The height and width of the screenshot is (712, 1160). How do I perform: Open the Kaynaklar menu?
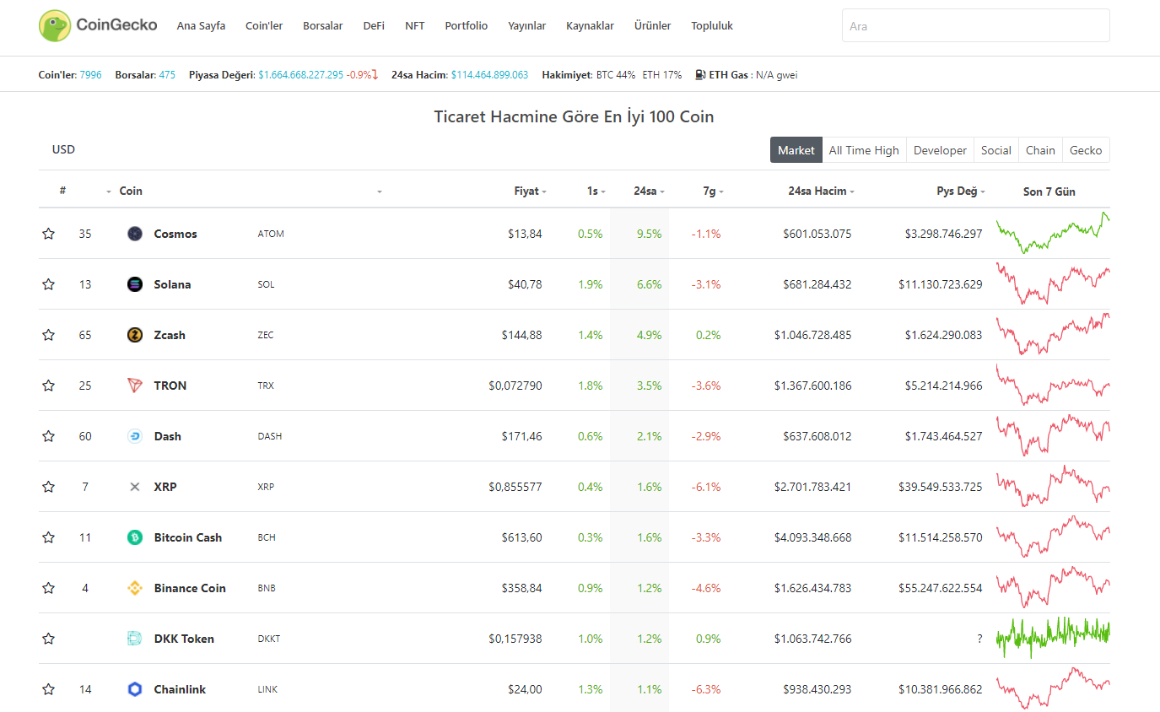591,25
